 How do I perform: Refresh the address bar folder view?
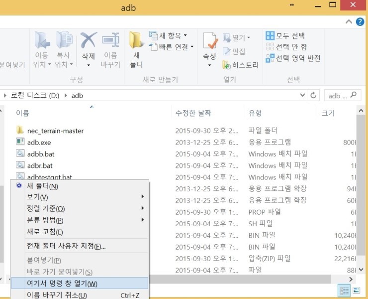314,95
